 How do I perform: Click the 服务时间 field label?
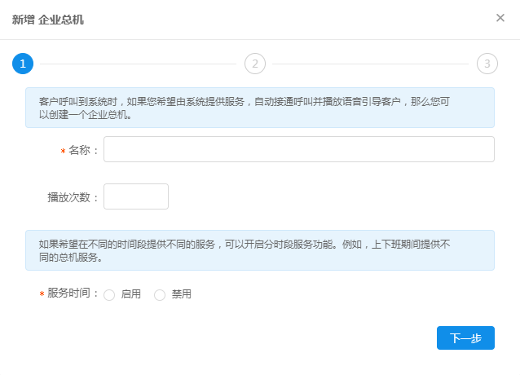click(x=73, y=293)
